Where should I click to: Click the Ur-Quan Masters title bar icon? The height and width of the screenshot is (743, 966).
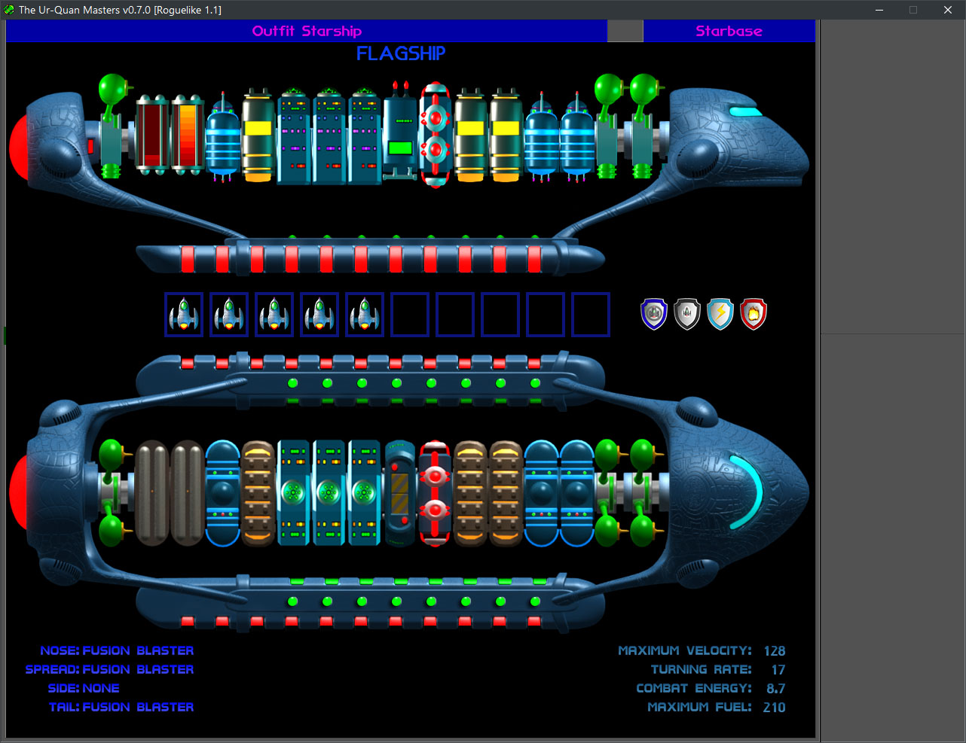pyautogui.click(x=9, y=10)
